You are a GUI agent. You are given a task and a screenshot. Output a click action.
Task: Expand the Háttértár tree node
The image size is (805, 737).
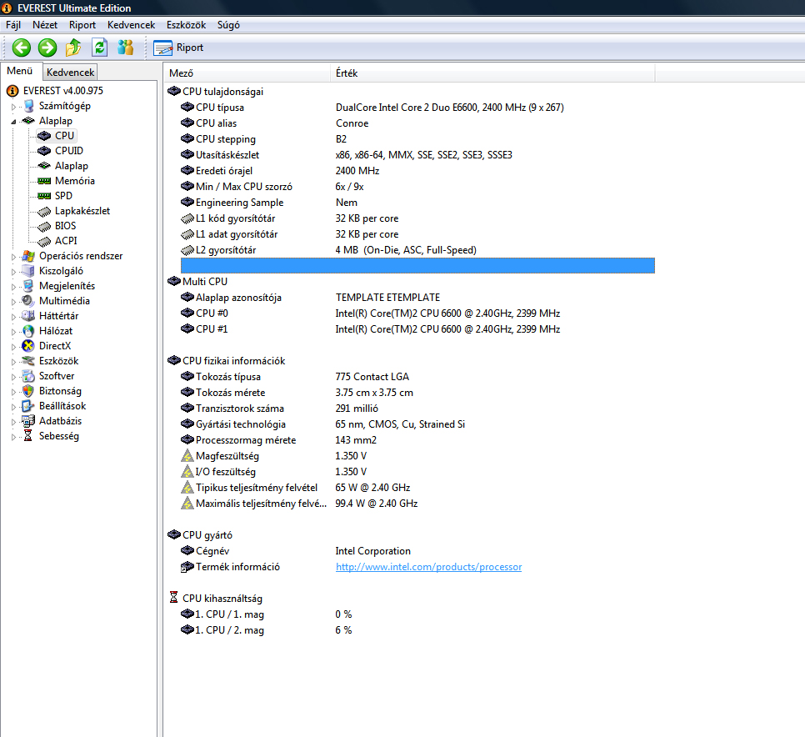14,317
